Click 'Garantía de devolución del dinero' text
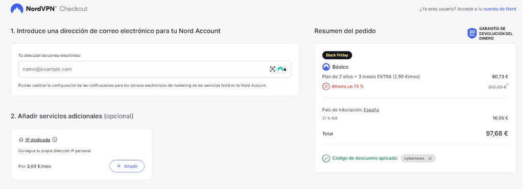This screenshot has width=523, height=189. [x=495, y=34]
